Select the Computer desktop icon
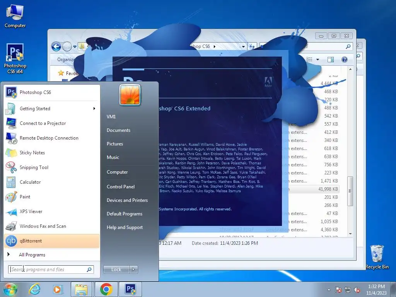 point(15,16)
